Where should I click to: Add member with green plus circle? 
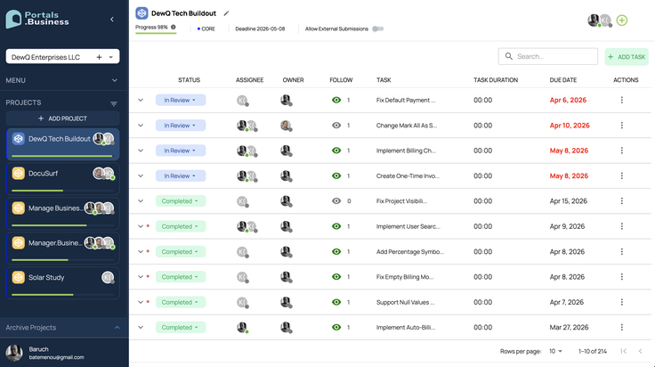[x=621, y=20]
